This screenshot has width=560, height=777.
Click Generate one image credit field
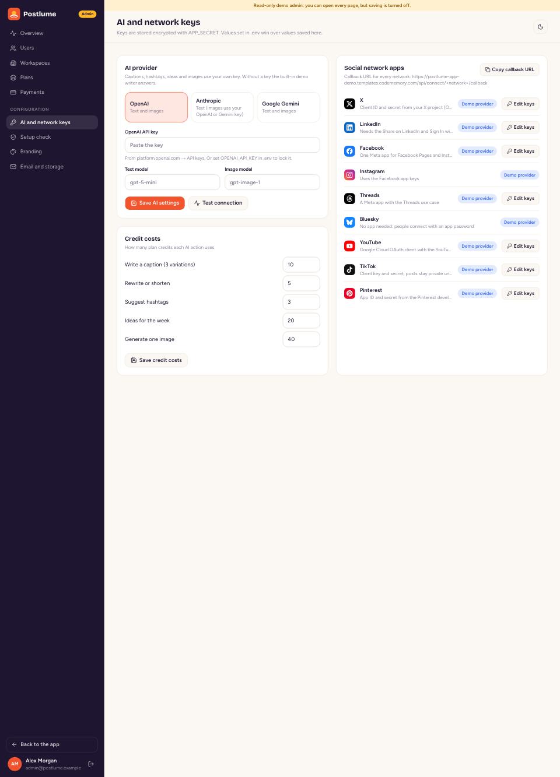pyautogui.click(x=301, y=339)
